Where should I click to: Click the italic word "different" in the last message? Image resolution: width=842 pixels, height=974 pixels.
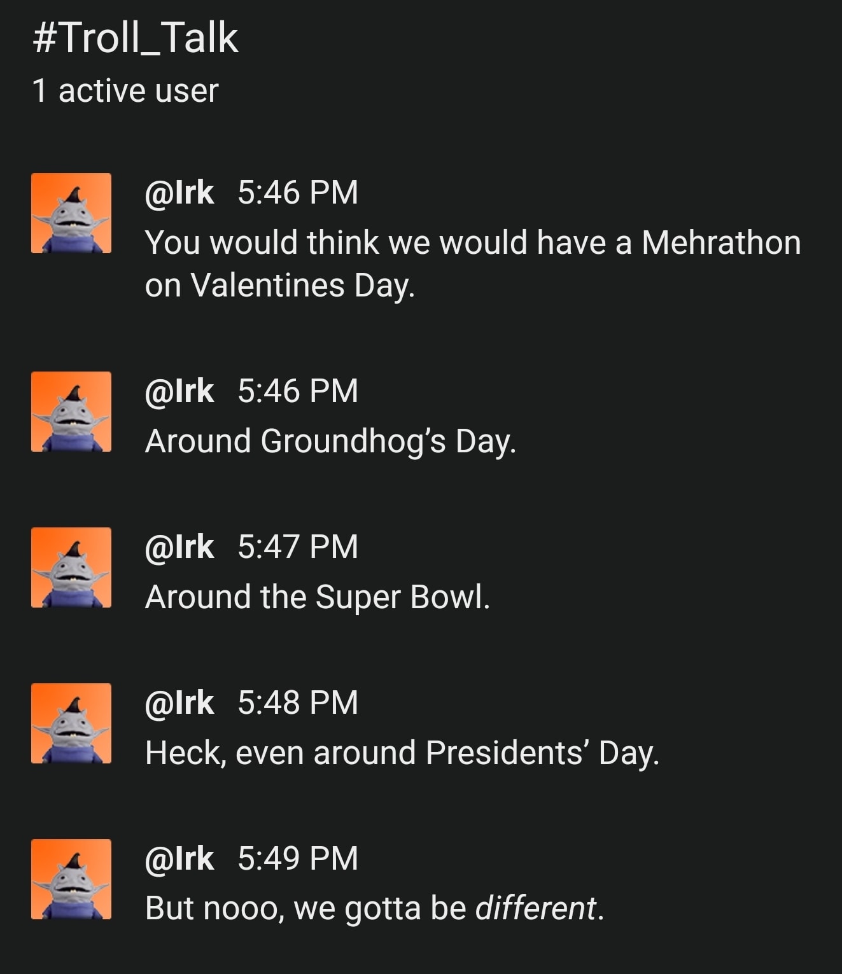click(x=536, y=908)
